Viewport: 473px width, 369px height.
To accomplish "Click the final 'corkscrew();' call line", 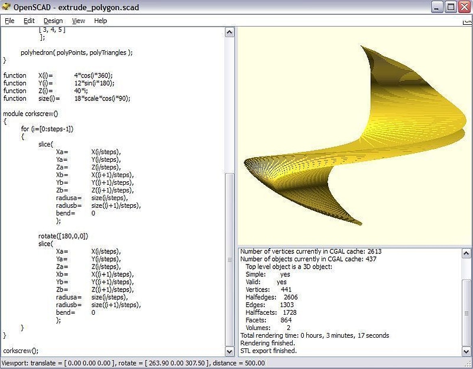I will coord(21,351).
